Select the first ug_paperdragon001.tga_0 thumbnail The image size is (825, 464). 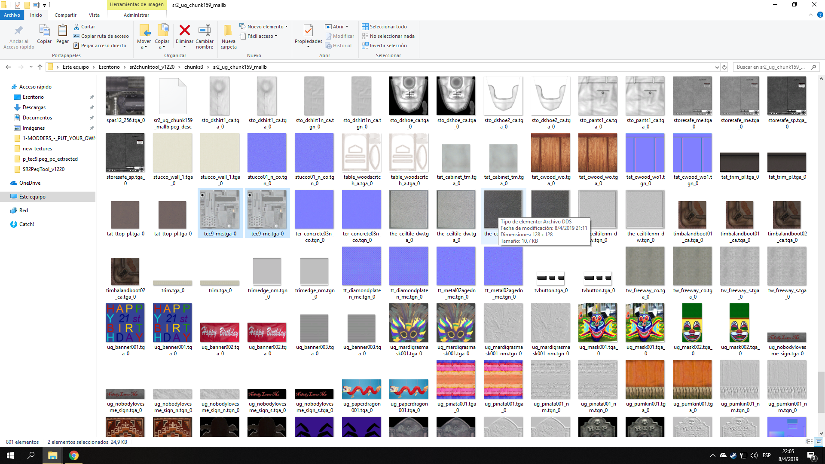[x=361, y=389]
